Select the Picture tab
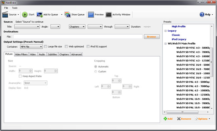This screenshot has height=131, width=217. point(9,54)
